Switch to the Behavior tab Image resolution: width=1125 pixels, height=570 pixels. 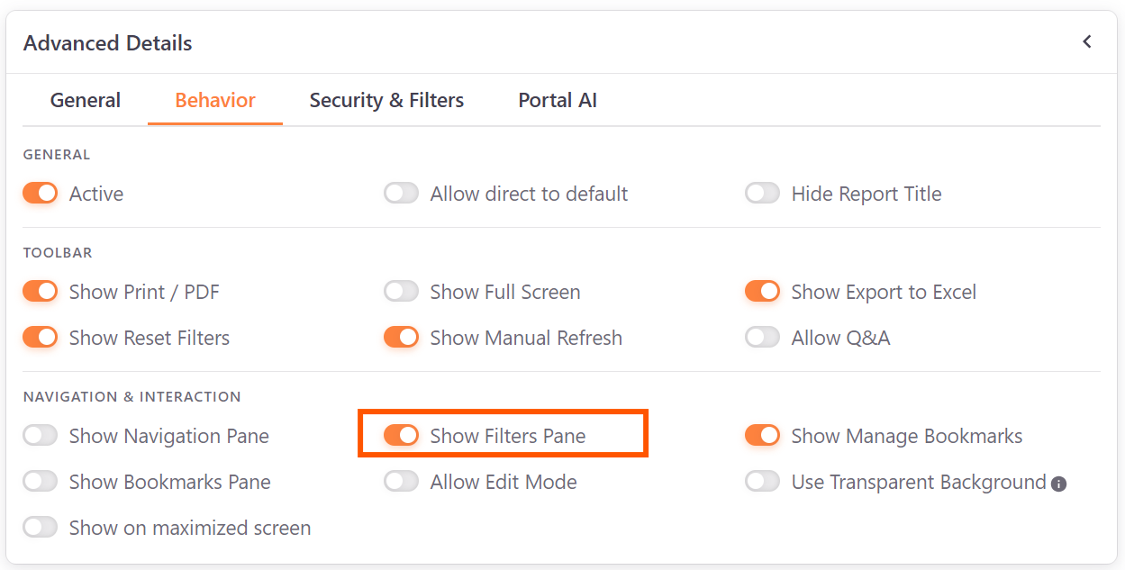(214, 100)
